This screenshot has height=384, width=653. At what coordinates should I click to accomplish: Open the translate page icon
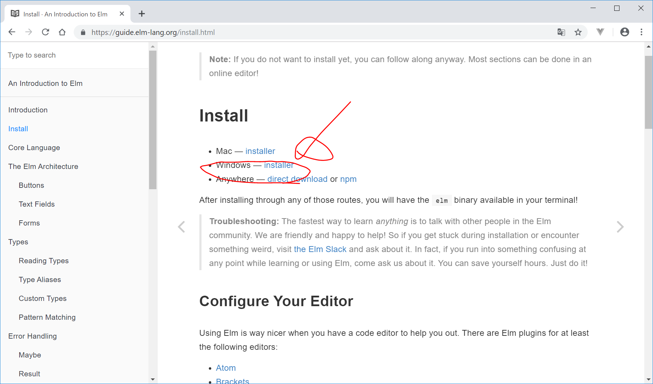coord(561,32)
